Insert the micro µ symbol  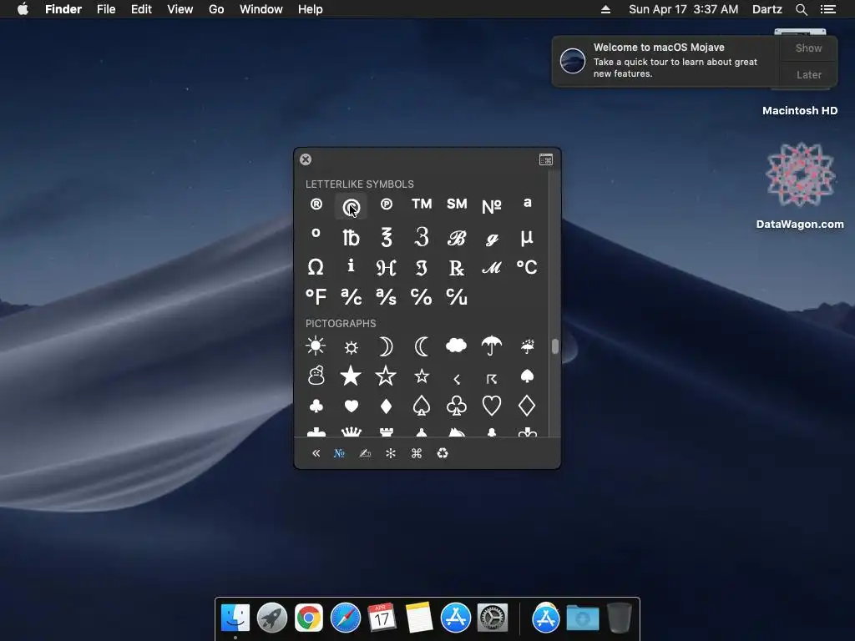pos(527,237)
